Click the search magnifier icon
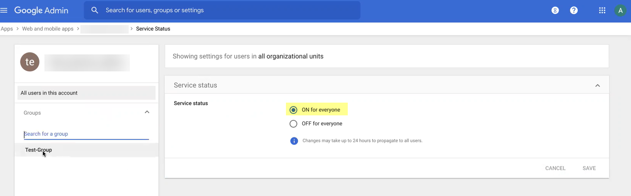Viewport: 631px width, 196px height. click(x=95, y=10)
